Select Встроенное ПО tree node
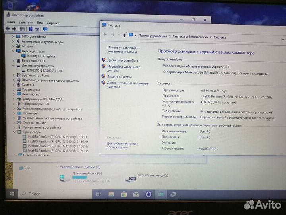This screenshot has height=215, width=286. [33, 61]
